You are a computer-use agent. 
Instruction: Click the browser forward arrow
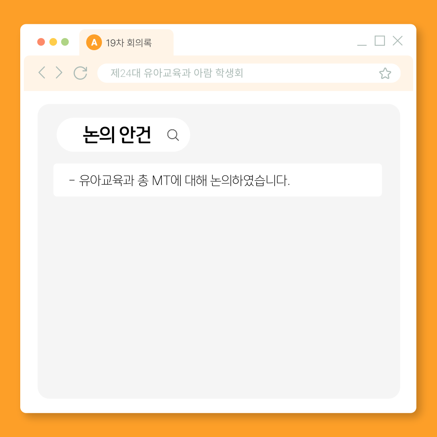59,73
